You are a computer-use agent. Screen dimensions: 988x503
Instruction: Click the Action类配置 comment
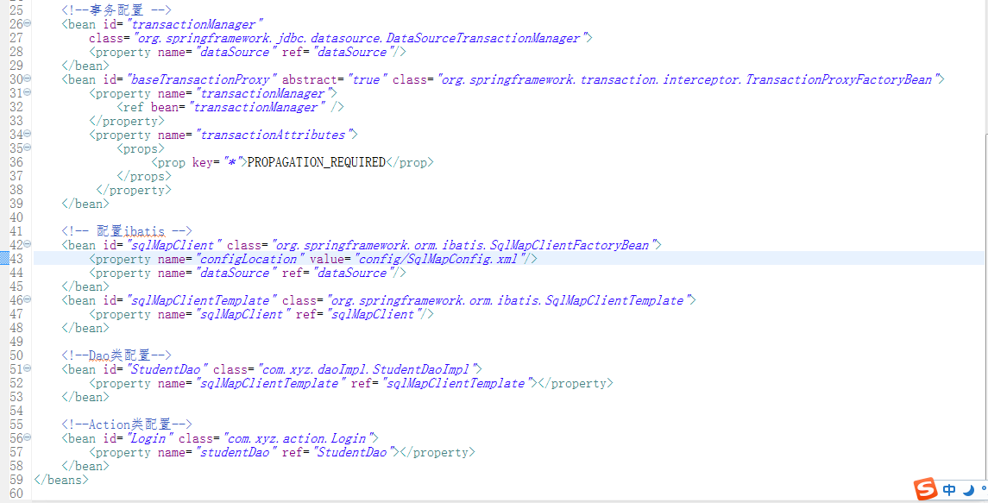[x=127, y=424]
